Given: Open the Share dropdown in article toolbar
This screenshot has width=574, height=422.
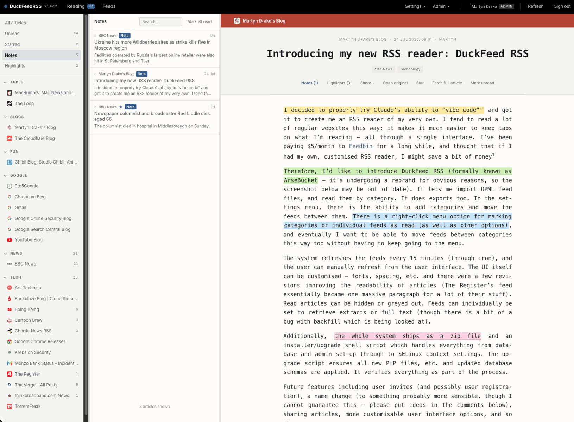Looking at the screenshot, I should tap(367, 83).
